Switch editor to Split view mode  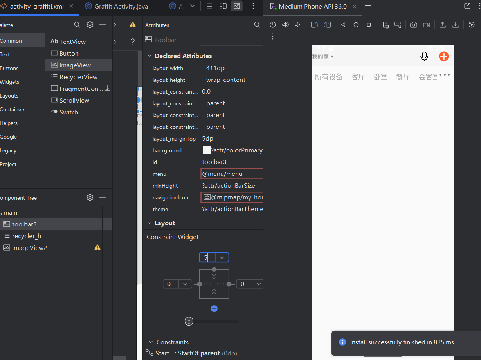(223, 6)
